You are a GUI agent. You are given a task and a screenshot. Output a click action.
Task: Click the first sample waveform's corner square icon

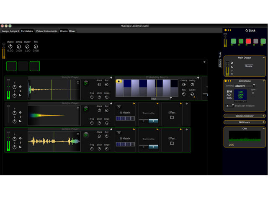[x=78, y=82]
